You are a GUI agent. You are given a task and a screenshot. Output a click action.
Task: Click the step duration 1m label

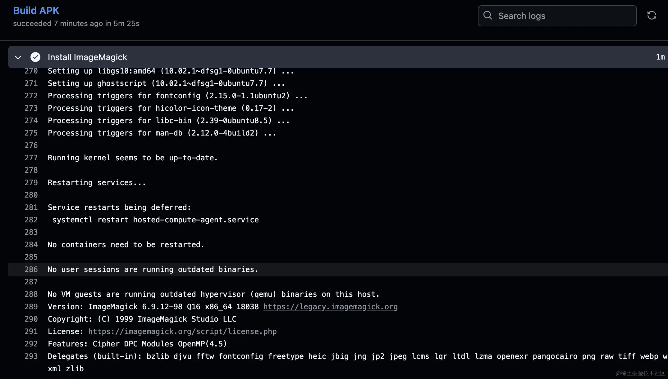(x=660, y=57)
